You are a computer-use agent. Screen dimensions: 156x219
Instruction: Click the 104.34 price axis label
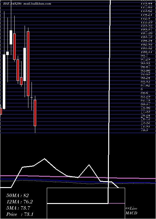[x=146, y=41]
